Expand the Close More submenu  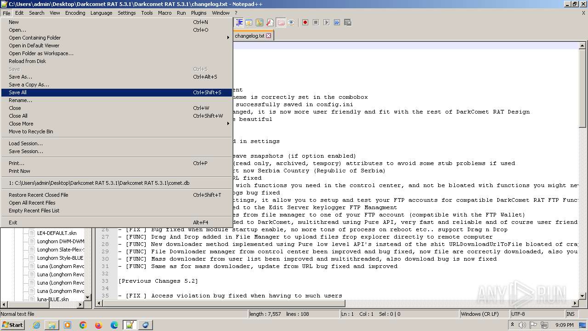click(x=117, y=124)
